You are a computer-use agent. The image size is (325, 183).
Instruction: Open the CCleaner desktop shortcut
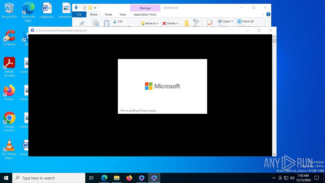(x=9, y=38)
